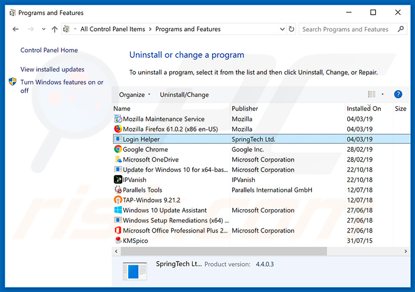This screenshot has height=292, width=415.
Task: Select Windows 10 Update Assistant entry
Action: click(x=164, y=210)
